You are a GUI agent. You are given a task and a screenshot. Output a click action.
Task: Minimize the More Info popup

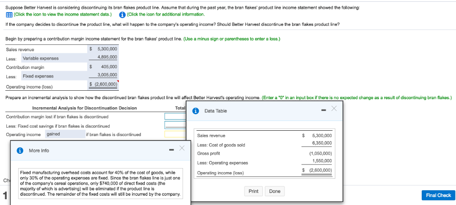pyautogui.click(x=171, y=150)
